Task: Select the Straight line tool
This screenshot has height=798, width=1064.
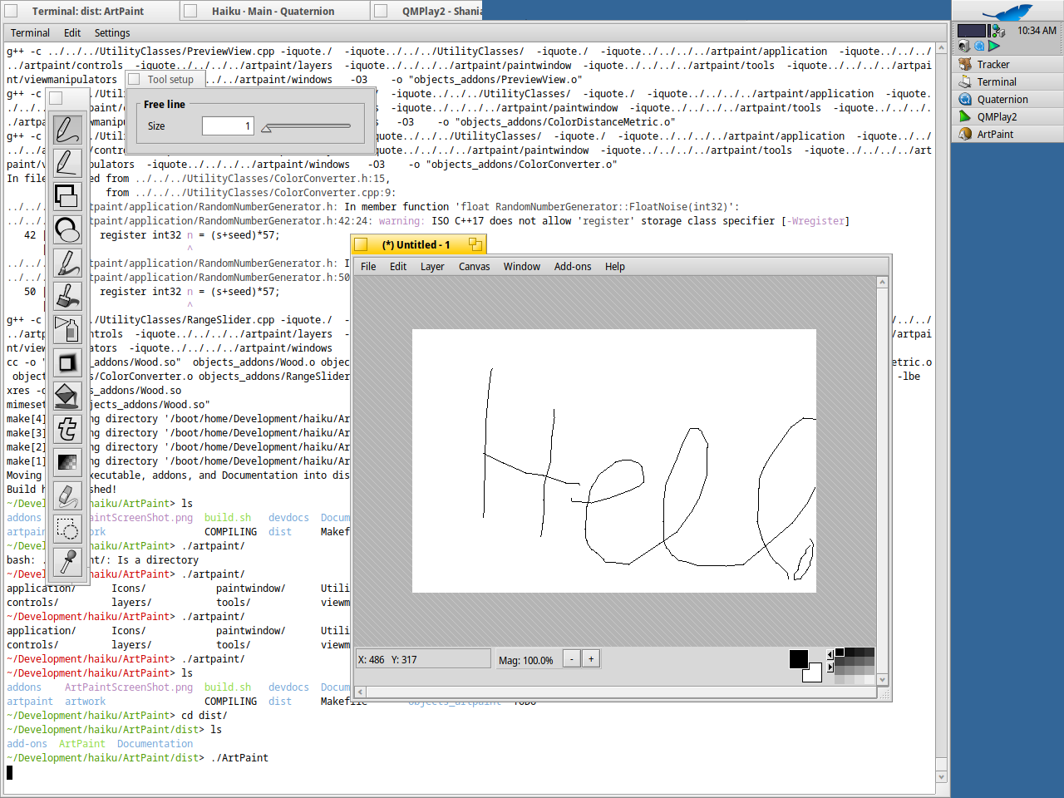Action: [67, 163]
